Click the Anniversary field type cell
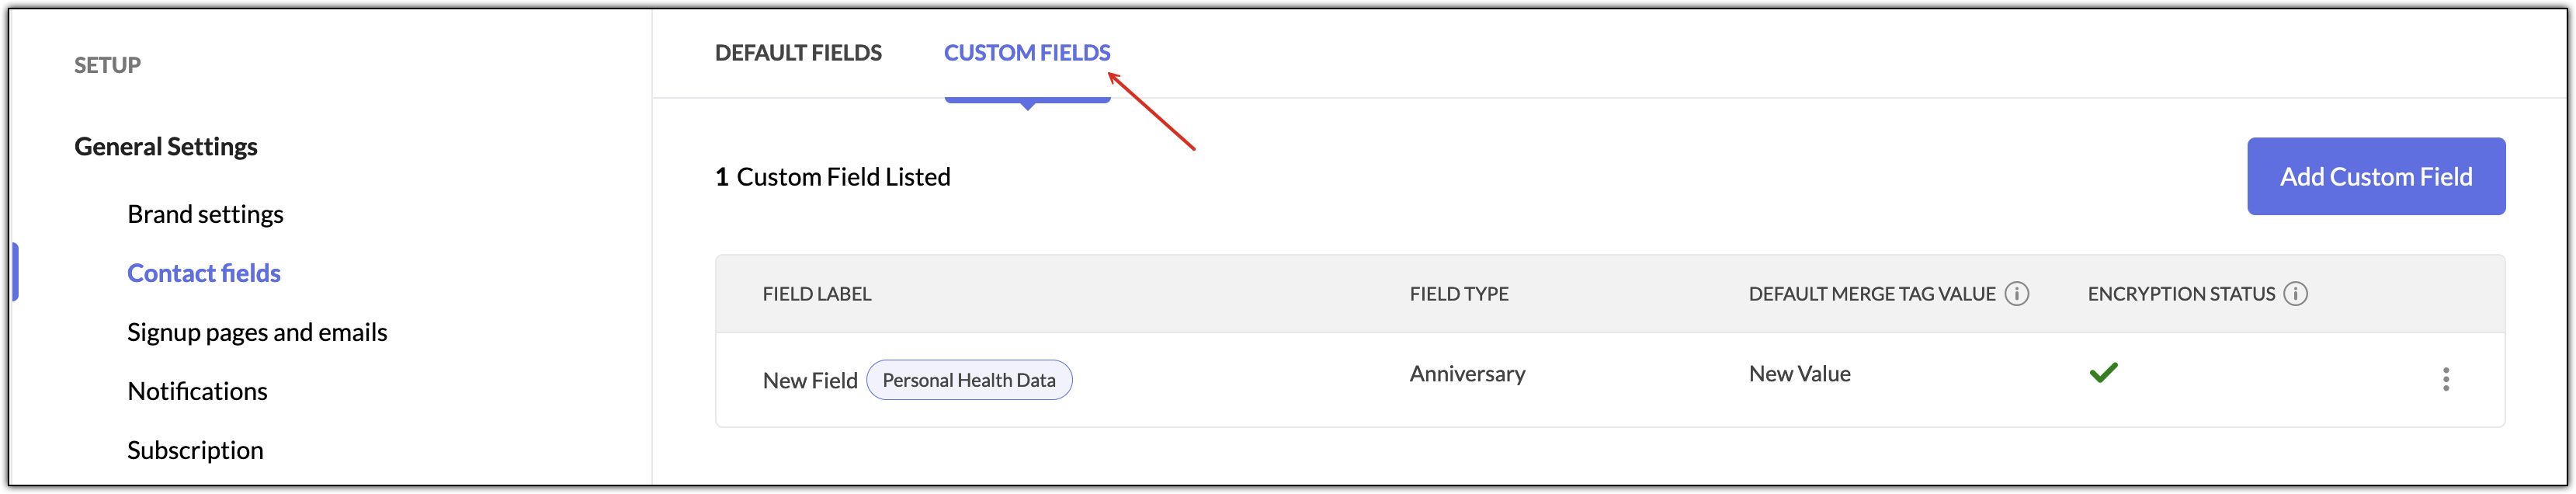2576x494 pixels. point(1467,375)
